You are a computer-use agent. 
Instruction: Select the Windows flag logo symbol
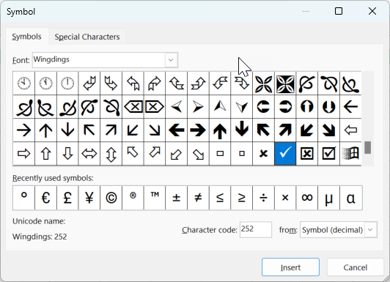tap(350, 154)
